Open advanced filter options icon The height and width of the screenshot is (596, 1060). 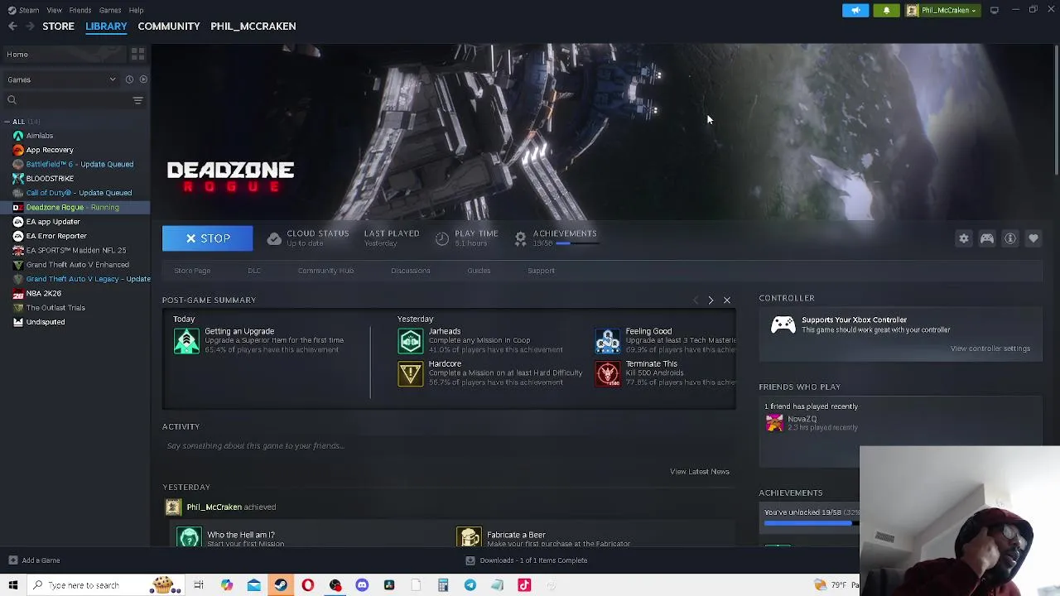[138, 100]
